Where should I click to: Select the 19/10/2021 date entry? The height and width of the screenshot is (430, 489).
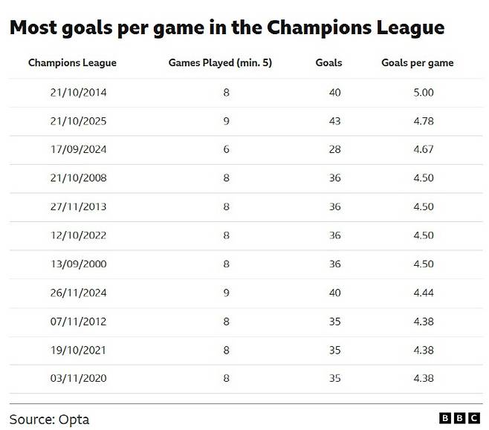coord(72,351)
